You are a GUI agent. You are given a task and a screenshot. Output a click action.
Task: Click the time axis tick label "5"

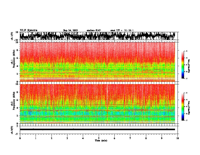(99, 138)
